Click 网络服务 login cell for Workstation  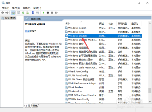pyautogui.click(x=136, y=91)
